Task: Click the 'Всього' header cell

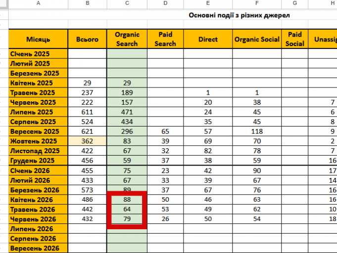Action: [x=87, y=39]
